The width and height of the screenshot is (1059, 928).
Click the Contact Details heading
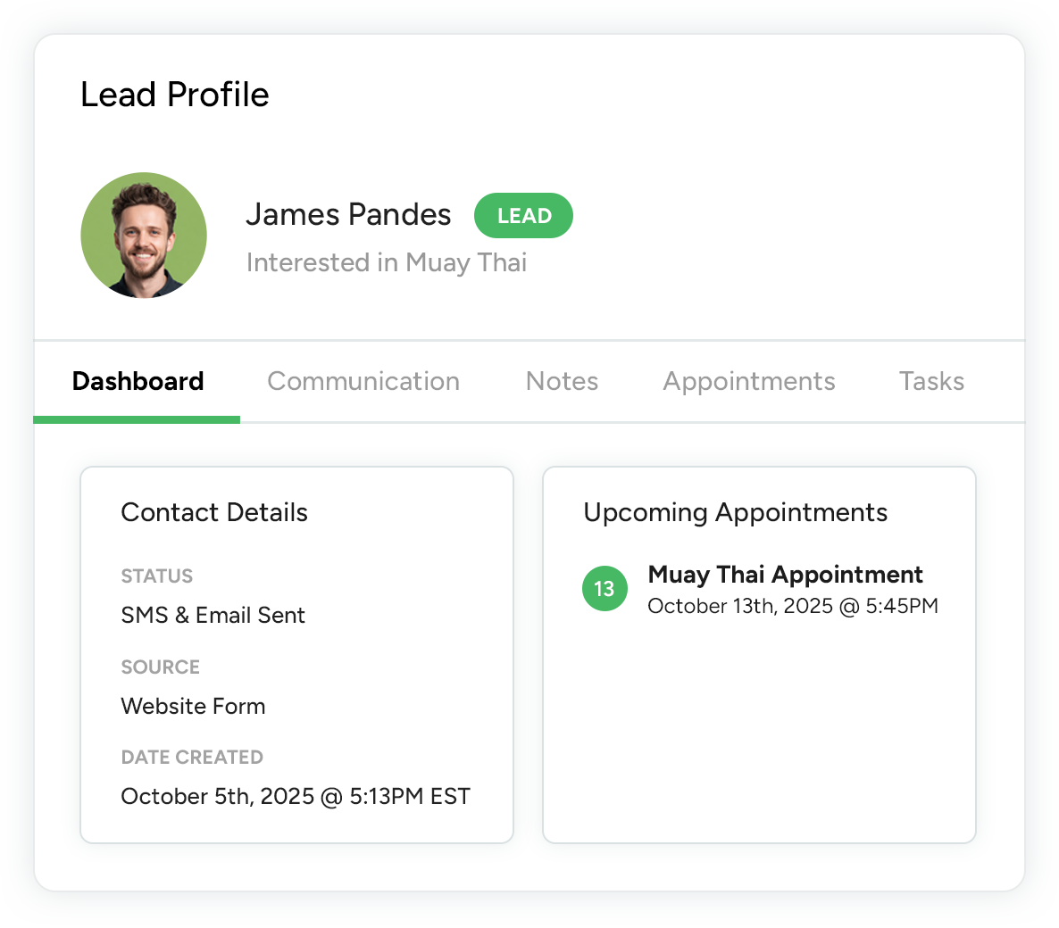tap(214, 512)
